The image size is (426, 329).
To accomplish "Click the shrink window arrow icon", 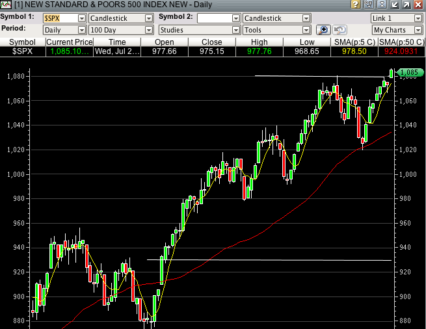I will click(394, 5).
